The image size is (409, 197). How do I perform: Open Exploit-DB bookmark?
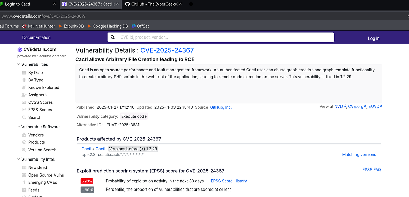point(71,26)
